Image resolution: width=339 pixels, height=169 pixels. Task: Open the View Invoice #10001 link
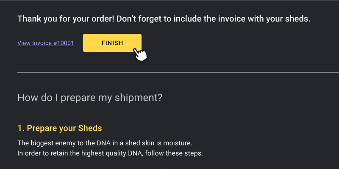46,43
